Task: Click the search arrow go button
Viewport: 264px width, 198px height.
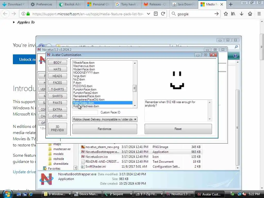Action: pos(217,14)
